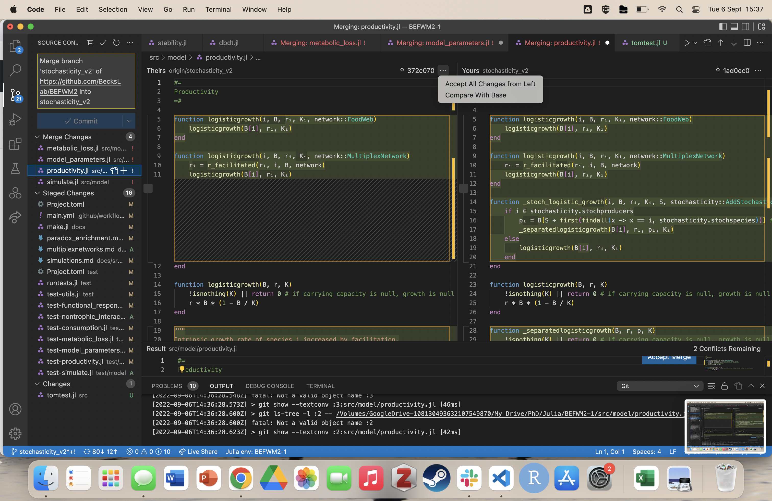Image resolution: width=772 pixels, height=501 pixels.
Task: Open the Search view in activity bar
Action: click(x=15, y=70)
